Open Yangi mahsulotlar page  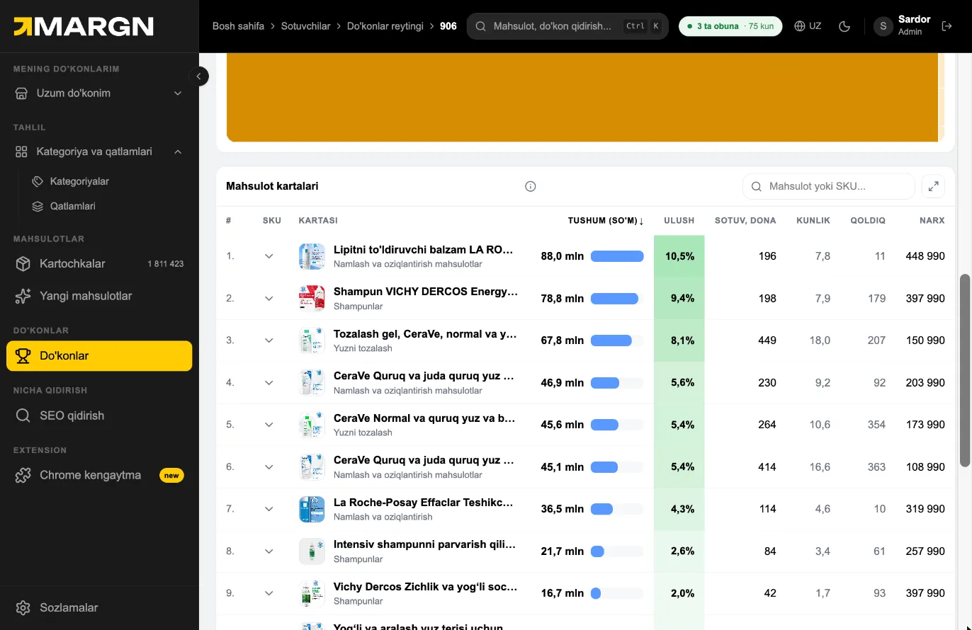pos(99,296)
